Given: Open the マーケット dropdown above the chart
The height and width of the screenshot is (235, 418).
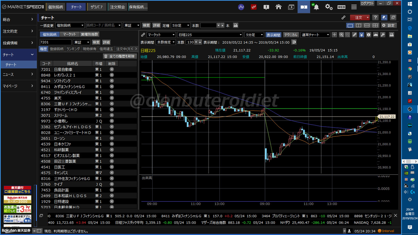Looking at the screenshot, I should tap(161, 35).
